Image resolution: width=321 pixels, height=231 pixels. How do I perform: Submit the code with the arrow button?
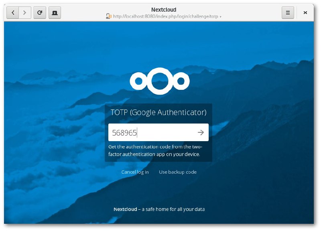[x=201, y=132]
